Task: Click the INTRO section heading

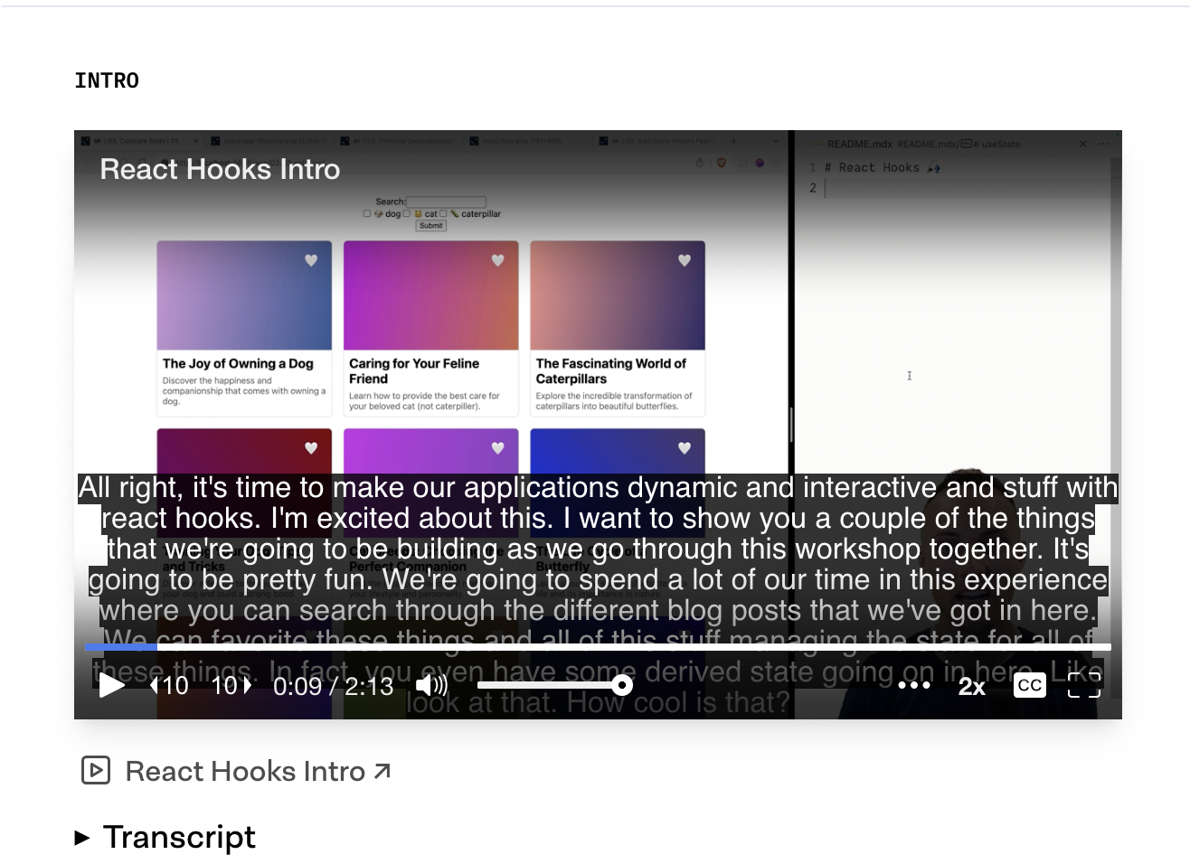Action: [107, 80]
